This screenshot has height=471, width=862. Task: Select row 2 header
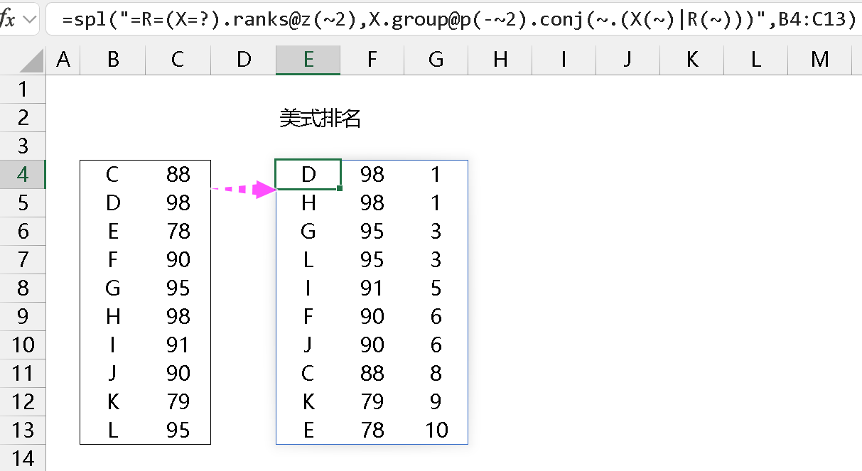point(23,118)
